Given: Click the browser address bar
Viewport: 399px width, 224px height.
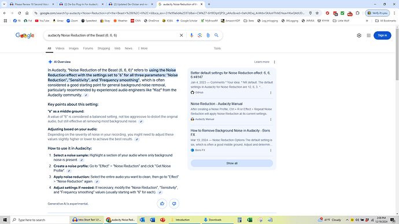Looking at the screenshot, I should [x=172, y=13].
